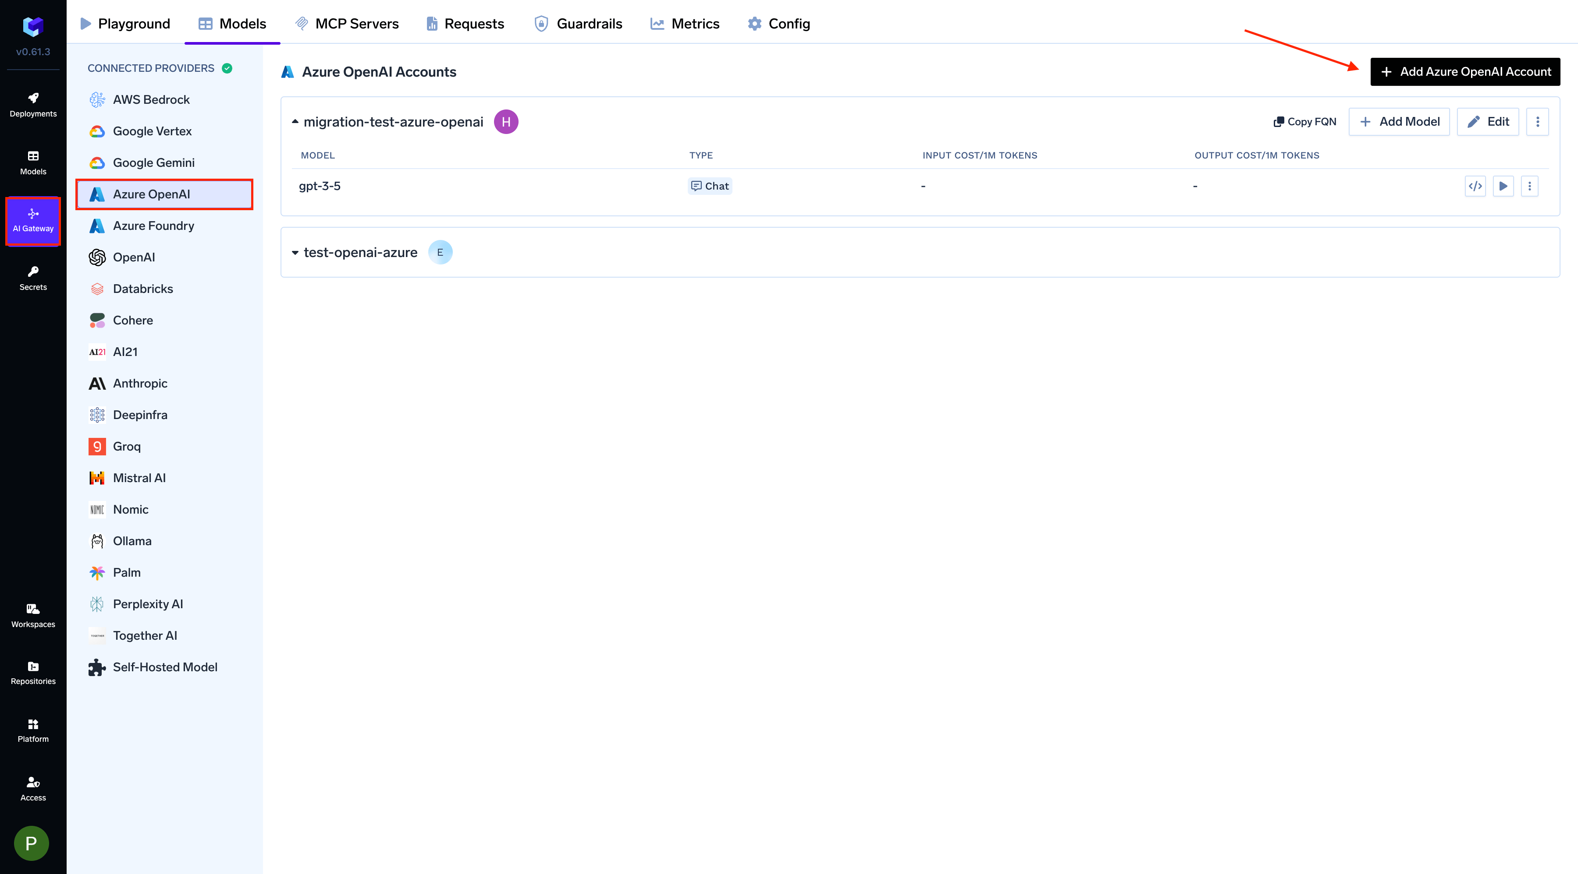Open the Deployments sidebar section
The width and height of the screenshot is (1578, 874).
pos(33,105)
